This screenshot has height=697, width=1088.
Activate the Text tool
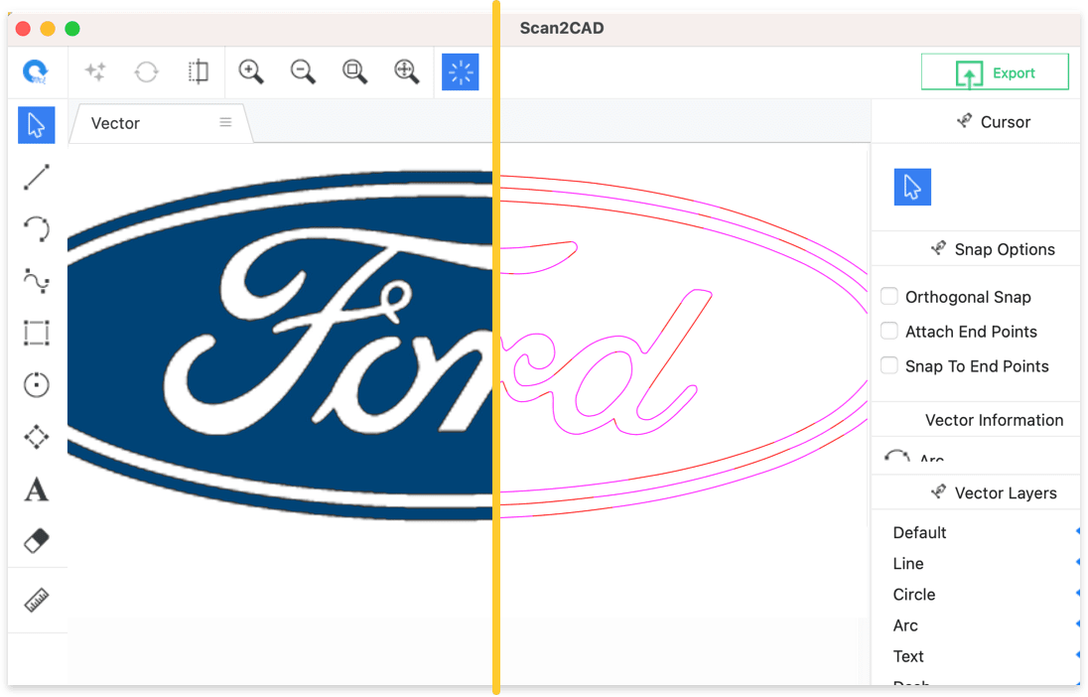click(37, 488)
